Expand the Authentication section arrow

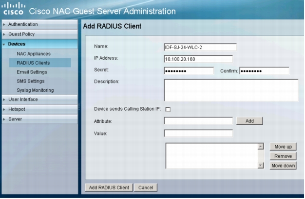[x=4, y=24]
